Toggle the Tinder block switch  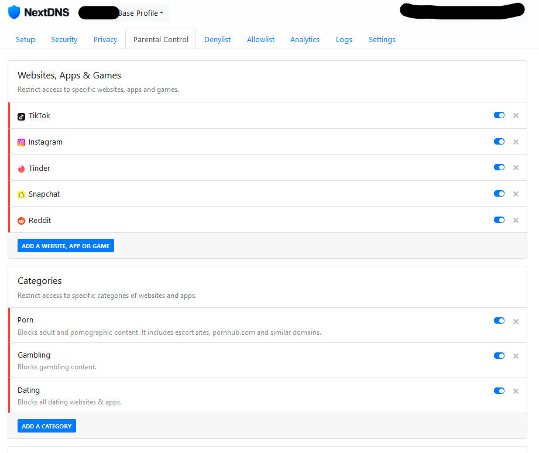click(499, 167)
